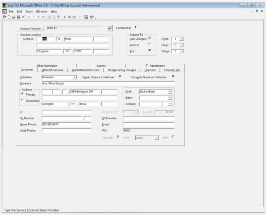Image resolution: width=266 pixels, height=215 pixels.
Task: Click the print toolbar icon
Action: coord(49,17)
